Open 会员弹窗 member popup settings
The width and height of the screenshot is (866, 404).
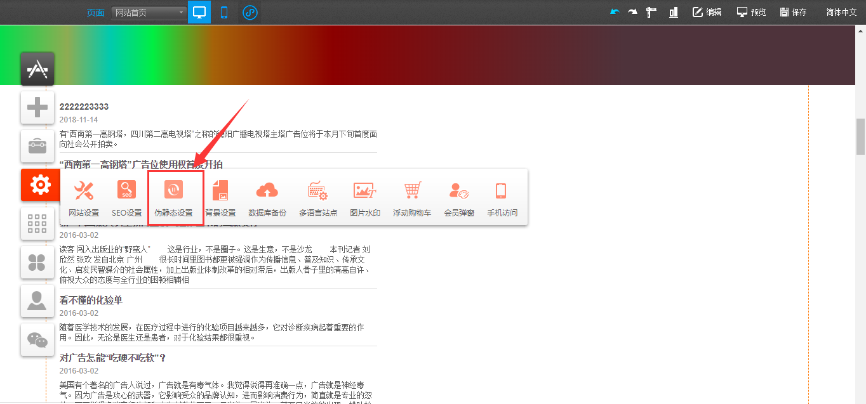tap(459, 197)
